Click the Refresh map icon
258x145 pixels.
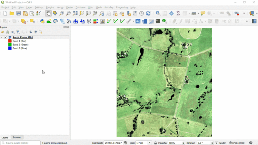[148, 13]
